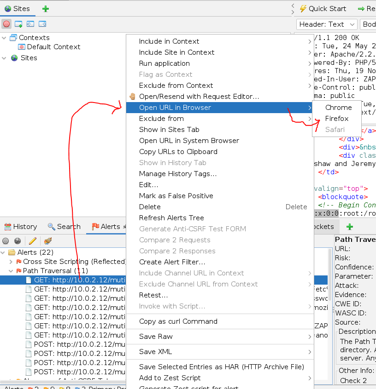Choose Exclude from Context
This screenshot has height=389, width=376.
[x=220, y=86]
